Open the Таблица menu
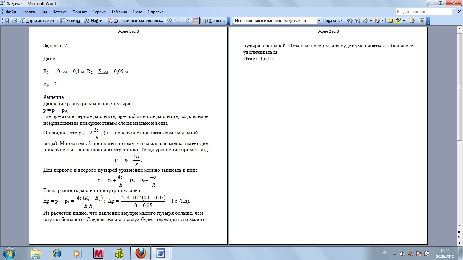 click(119, 12)
